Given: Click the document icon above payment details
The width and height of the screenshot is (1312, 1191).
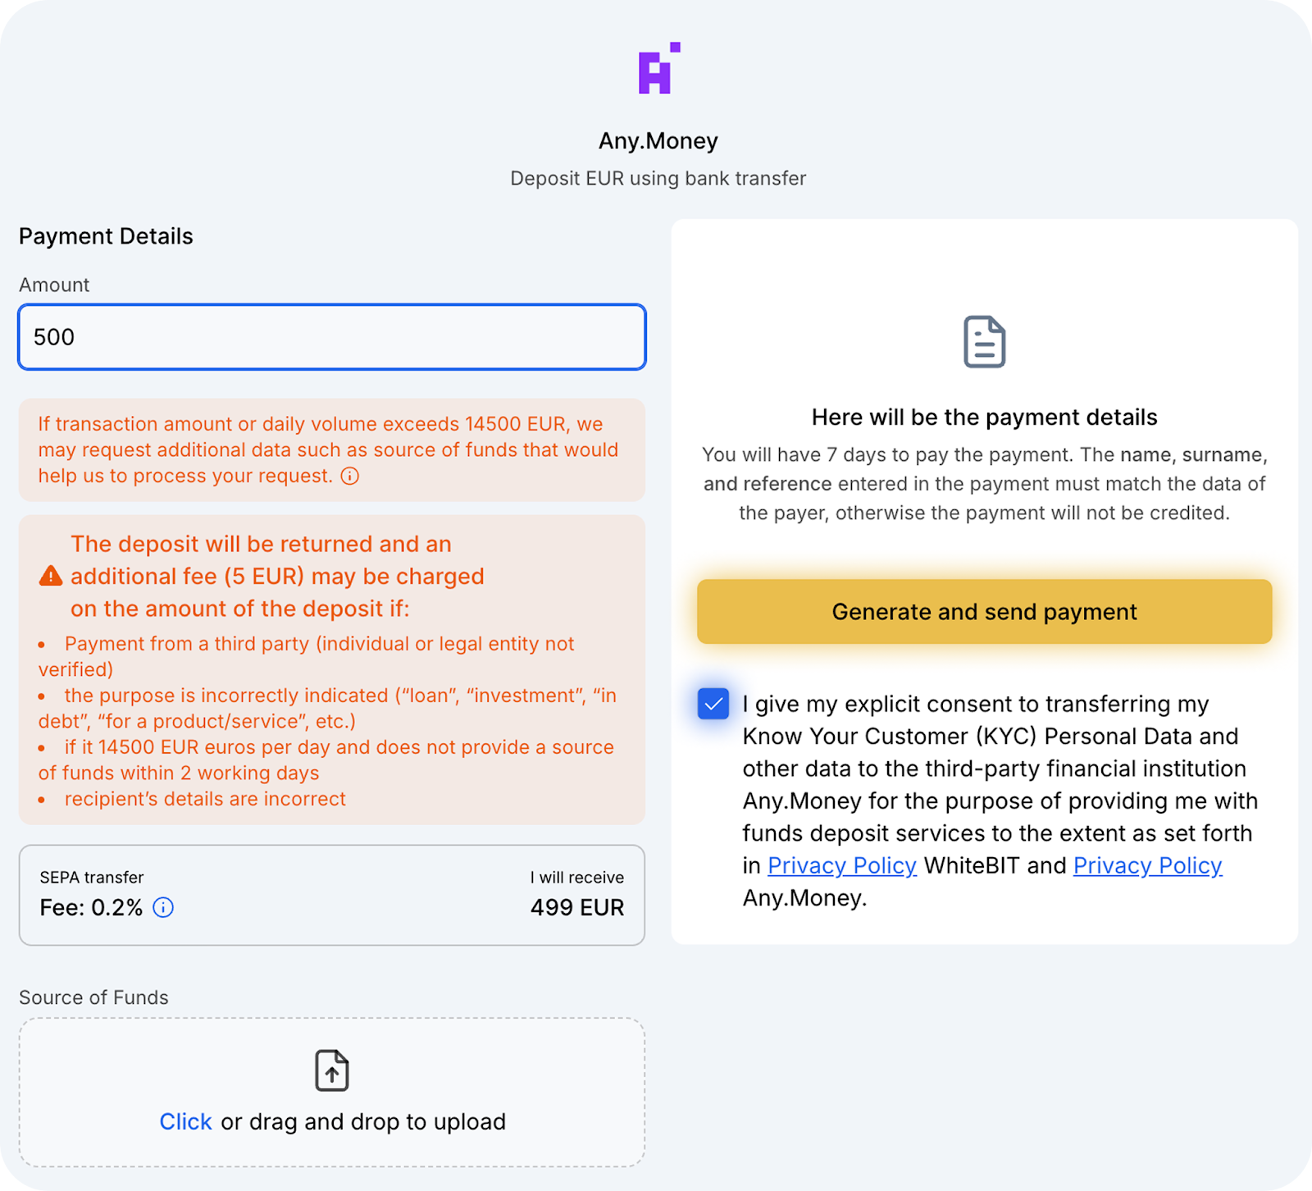Looking at the screenshot, I should [x=984, y=341].
